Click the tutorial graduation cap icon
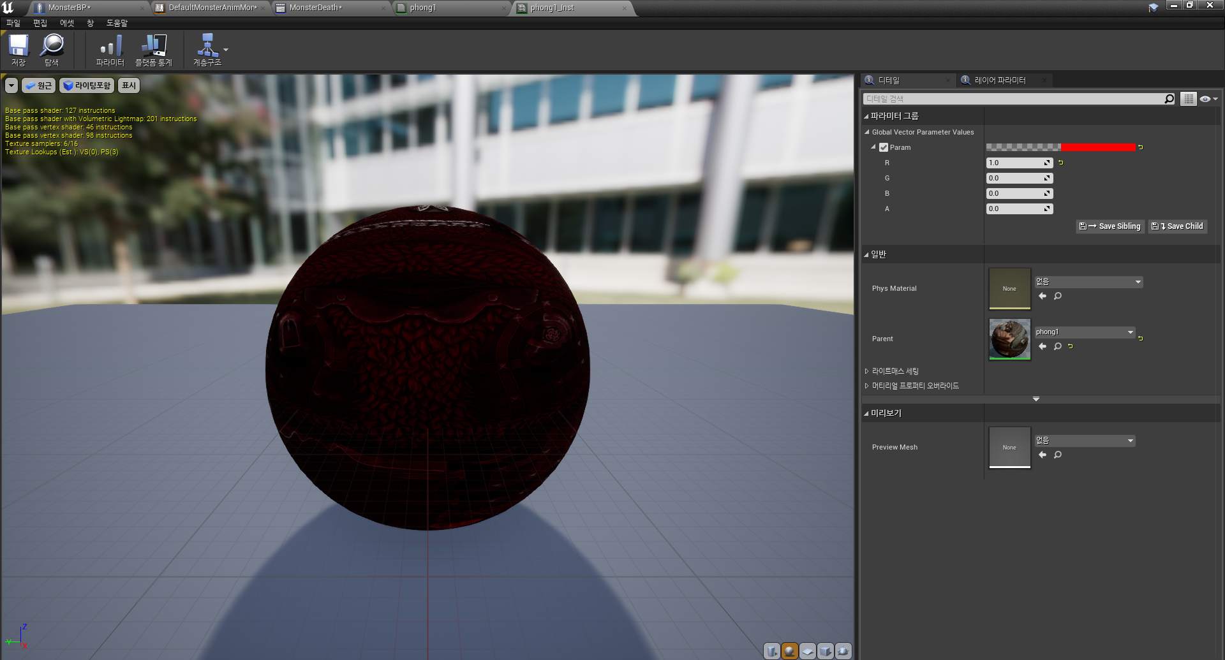1225x660 pixels. pos(1154,8)
